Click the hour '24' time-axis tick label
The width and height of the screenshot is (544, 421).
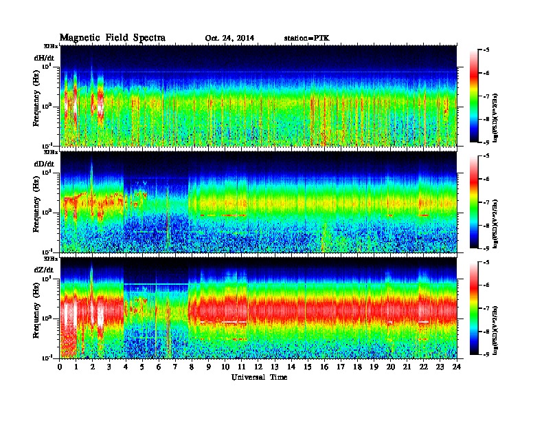(x=457, y=367)
